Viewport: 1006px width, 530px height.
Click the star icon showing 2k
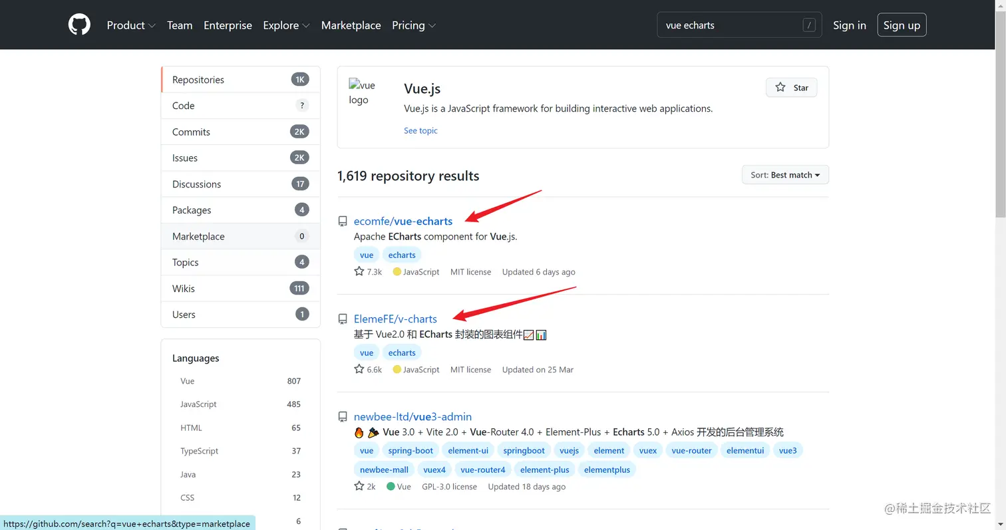click(359, 486)
